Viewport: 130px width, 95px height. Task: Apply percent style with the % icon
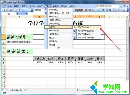pos(93,10)
